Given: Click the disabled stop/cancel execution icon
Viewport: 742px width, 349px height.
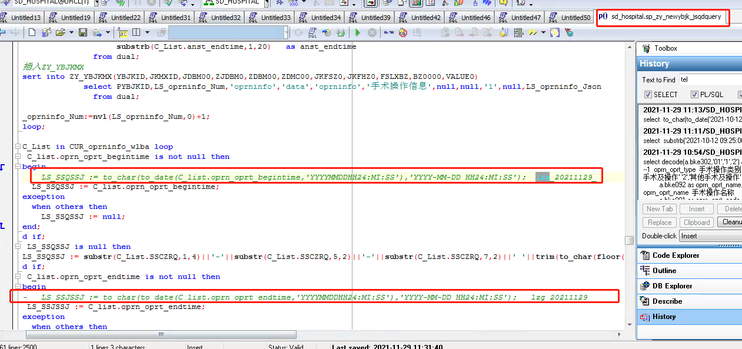Looking at the screenshot, I should coord(372,32).
